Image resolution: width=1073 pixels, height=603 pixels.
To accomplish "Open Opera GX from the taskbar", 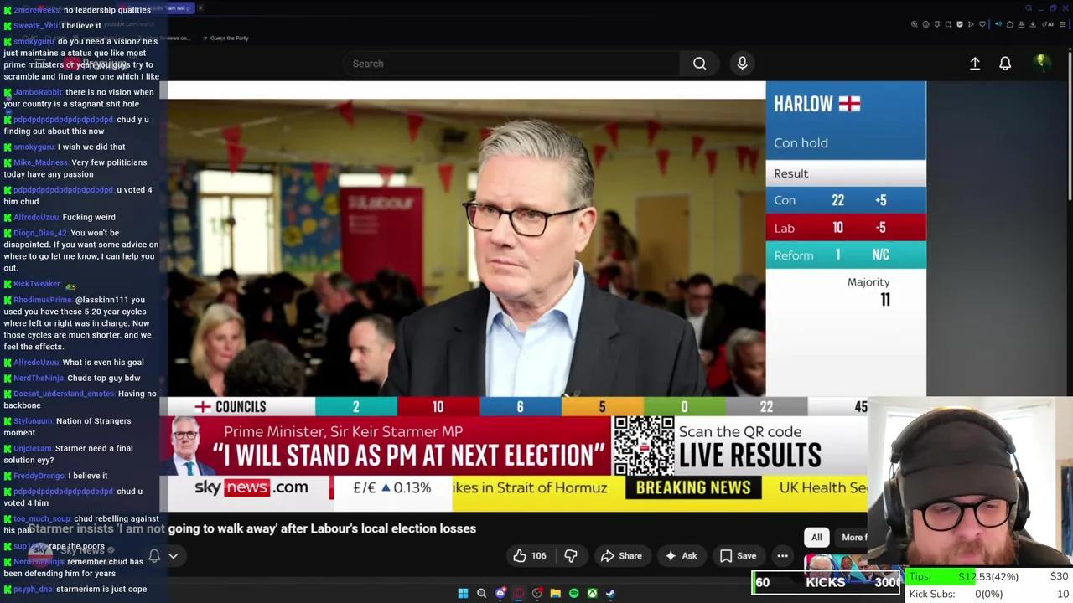I will point(519,594).
